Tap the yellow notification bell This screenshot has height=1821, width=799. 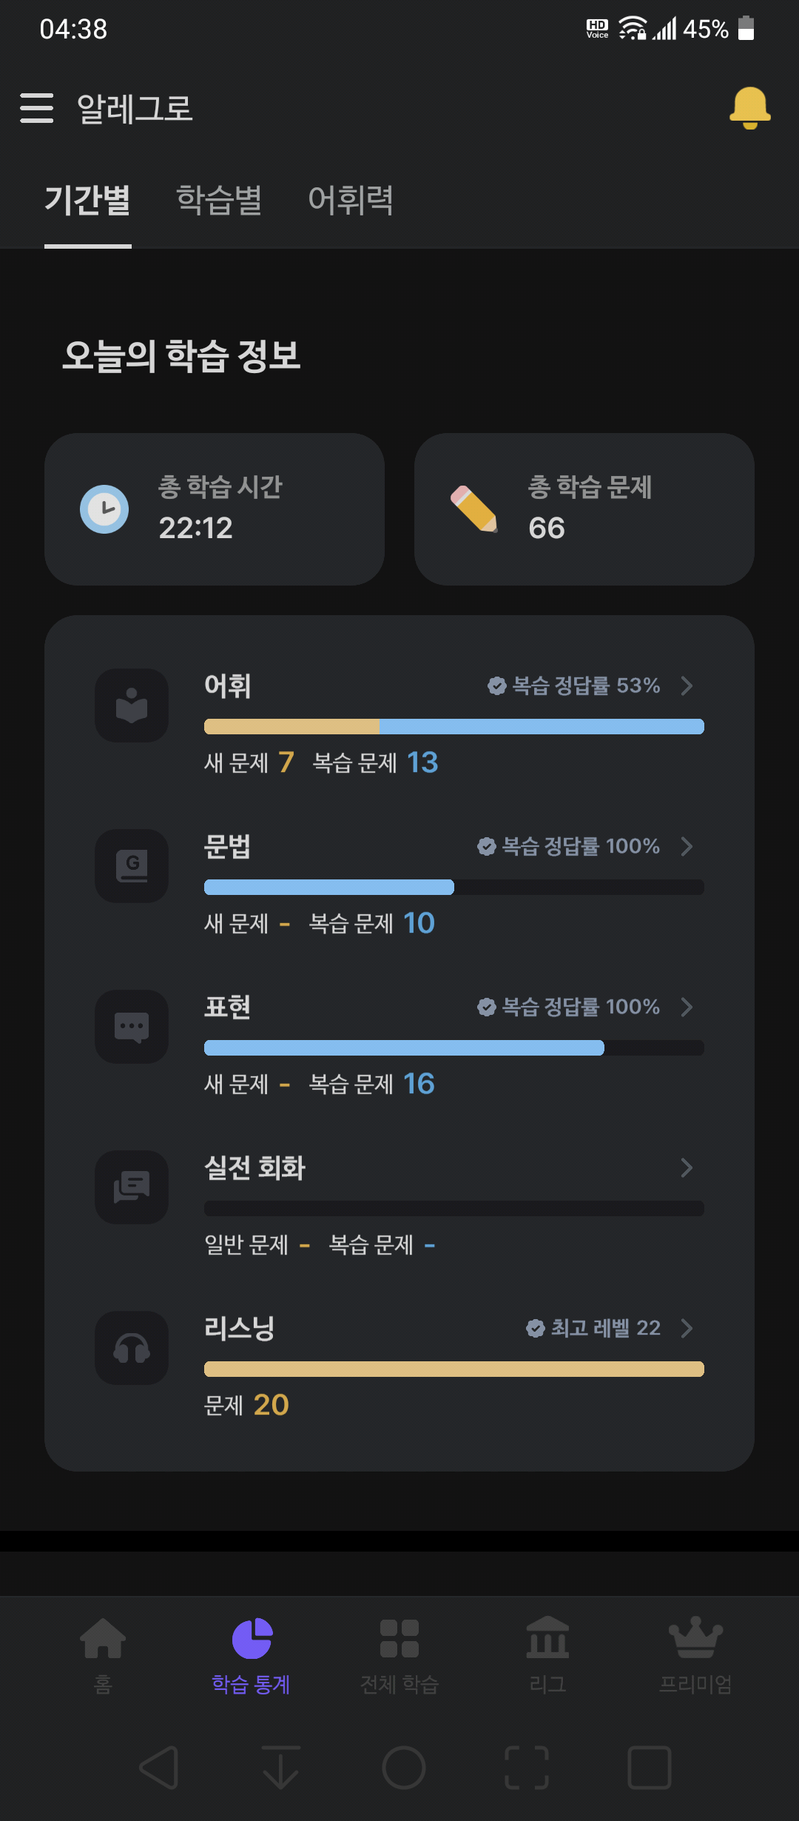[x=749, y=108]
